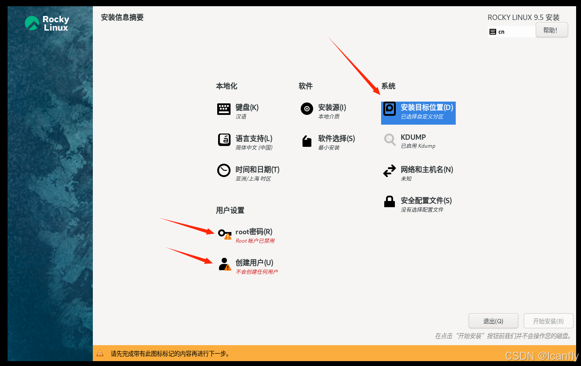The width and height of the screenshot is (581, 366).
Task: Click the key icon for root密码(R)
Action: 224,233
